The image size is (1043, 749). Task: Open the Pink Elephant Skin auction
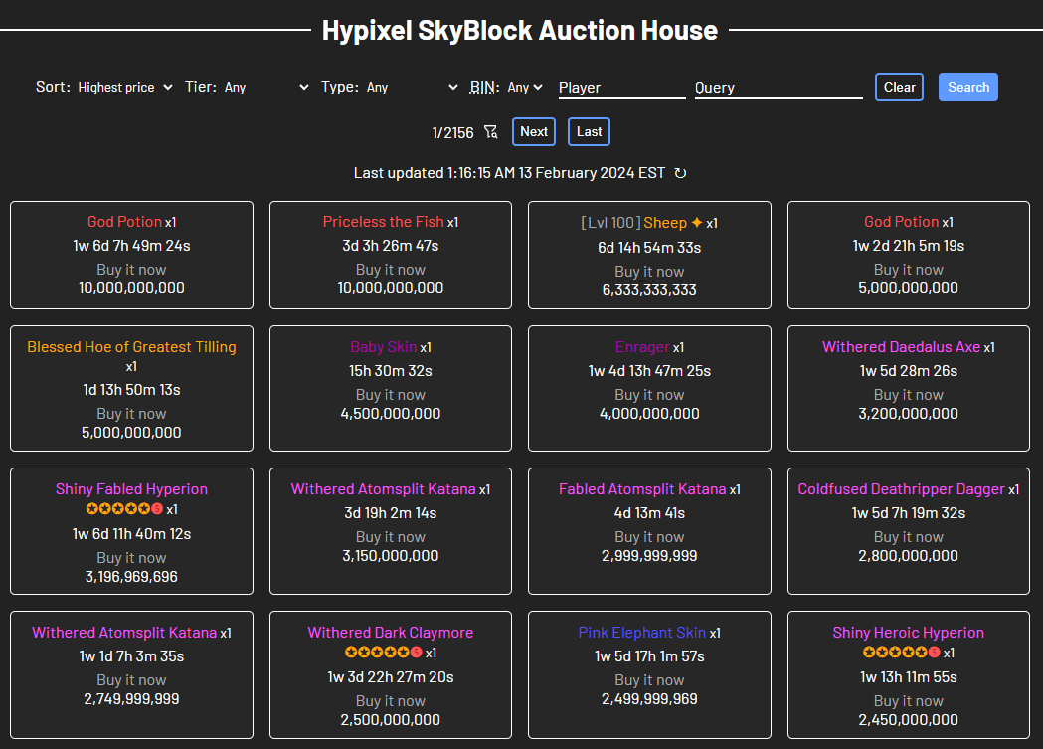point(649,674)
